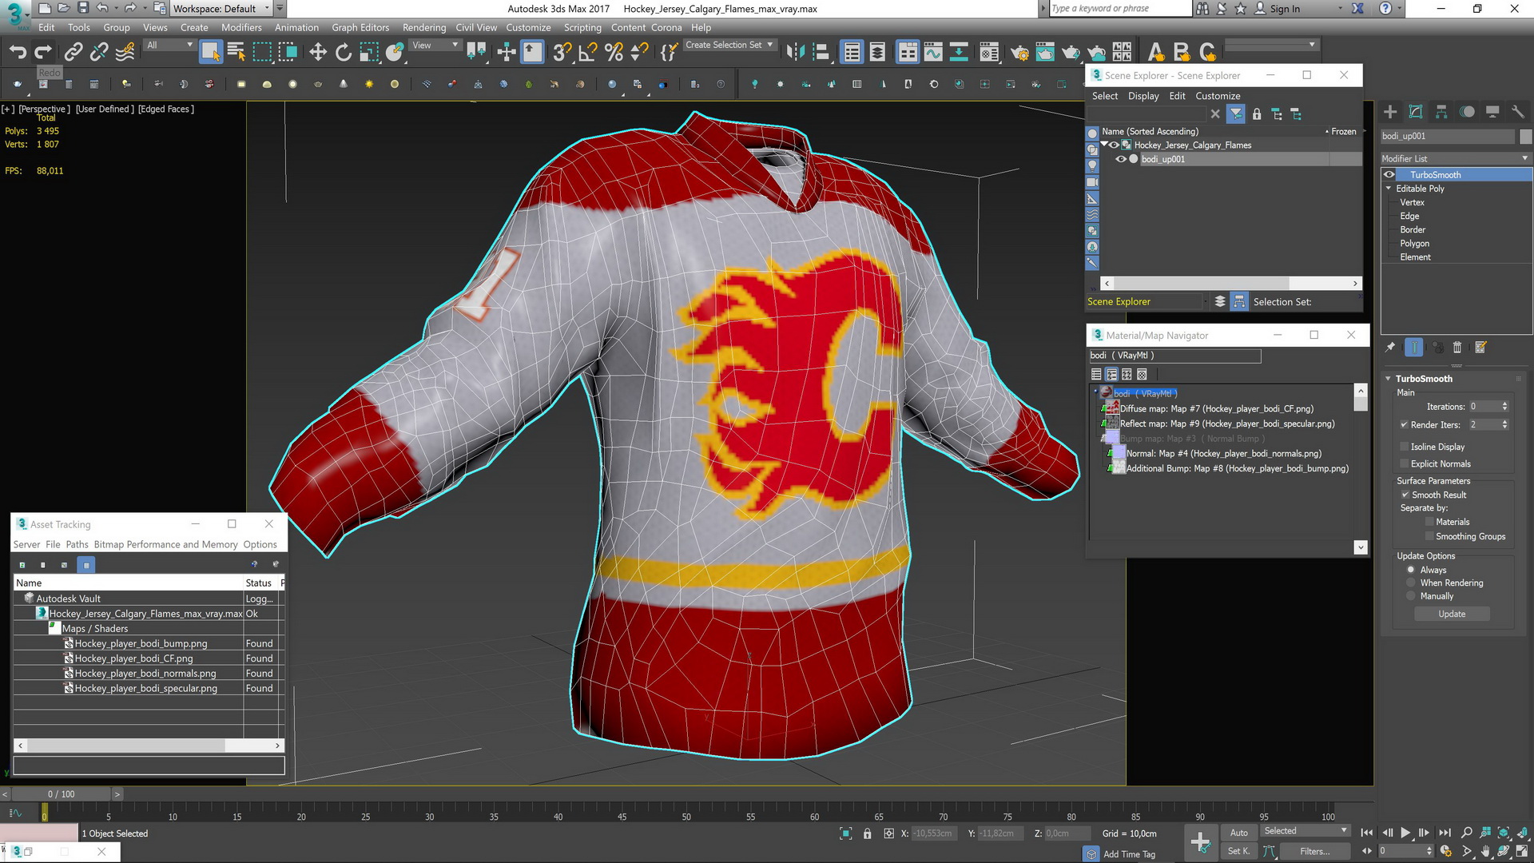The image size is (1534, 863).
Task: Click Configure Modifier Sets icon
Action: point(1480,347)
